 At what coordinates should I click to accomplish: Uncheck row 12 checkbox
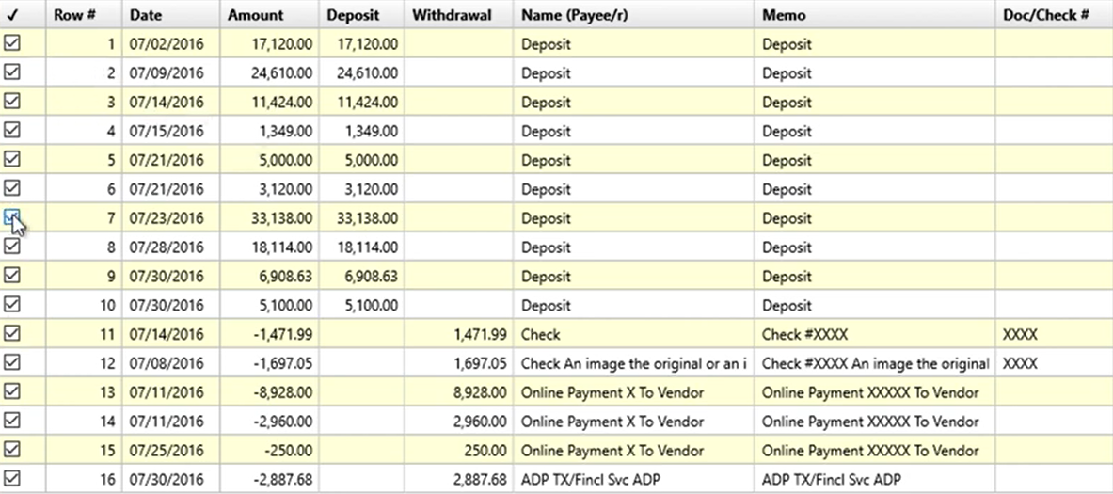click(x=12, y=362)
